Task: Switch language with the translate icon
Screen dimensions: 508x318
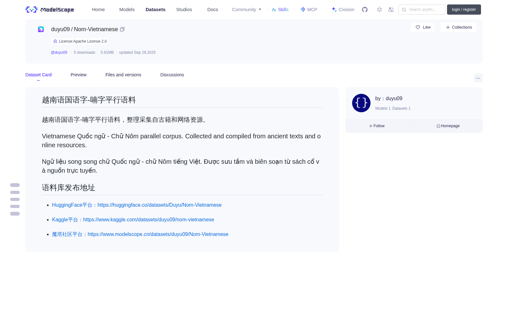Action: [x=391, y=10]
